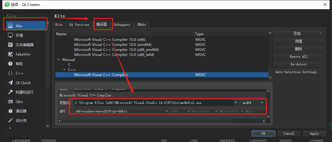
Task: Click the Cancel button
Action: click(x=289, y=133)
